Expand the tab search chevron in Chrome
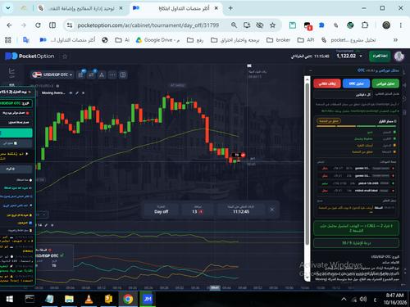Screen dimensions: 410x307 pyautogui.click(x=8, y=8)
